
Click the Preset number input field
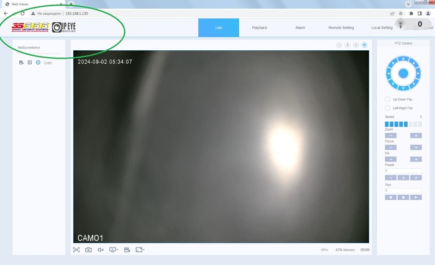click(x=403, y=171)
